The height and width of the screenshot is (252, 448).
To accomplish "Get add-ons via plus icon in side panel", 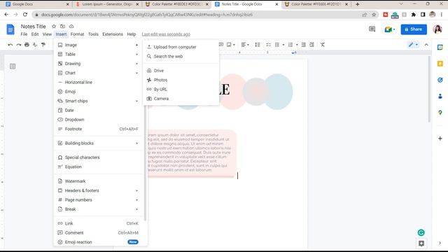I will click(440, 139).
